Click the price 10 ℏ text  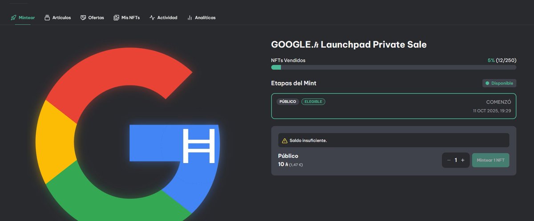[x=283, y=164]
